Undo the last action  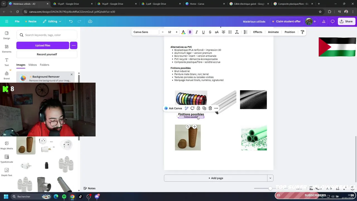71,21
